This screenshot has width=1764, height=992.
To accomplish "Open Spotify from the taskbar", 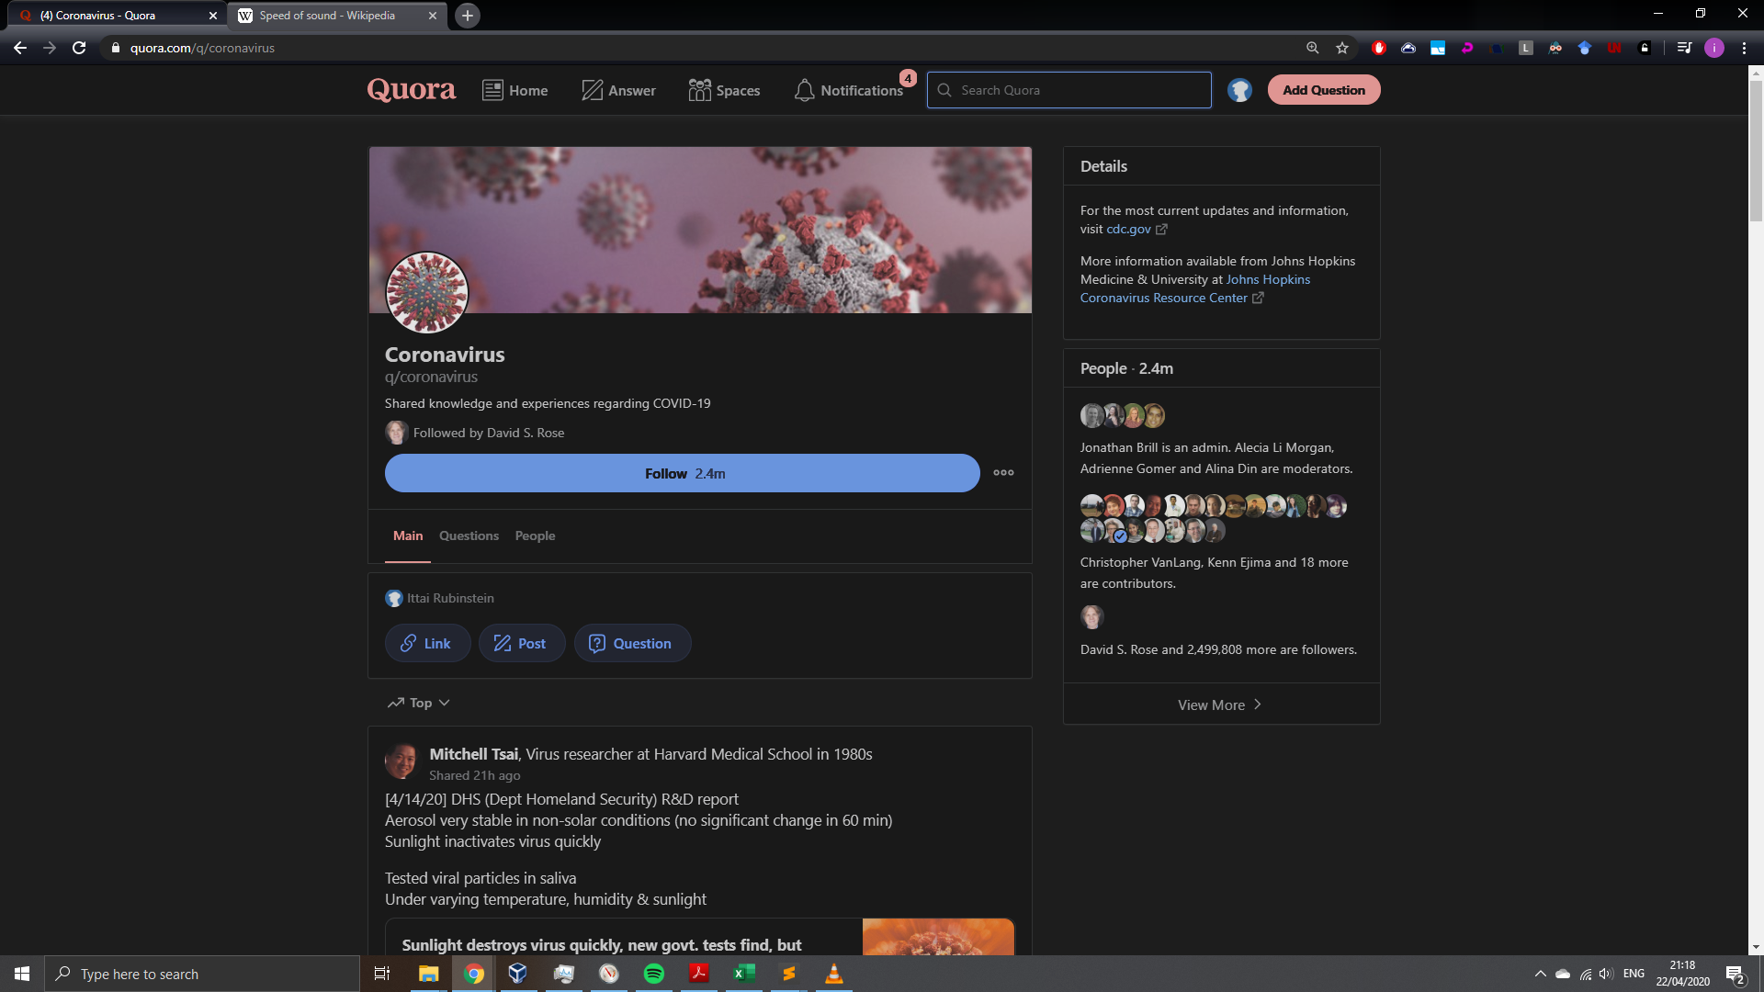I will pyautogui.click(x=654, y=974).
